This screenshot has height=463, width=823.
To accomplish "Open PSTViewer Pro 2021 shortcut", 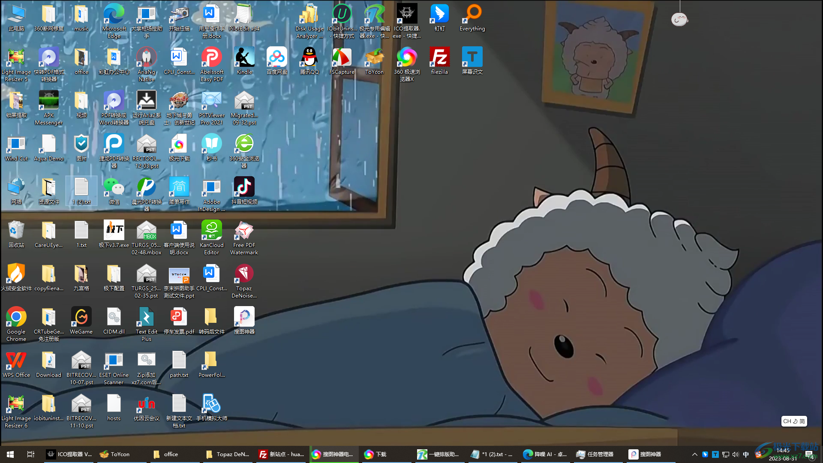I will click(x=211, y=108).
